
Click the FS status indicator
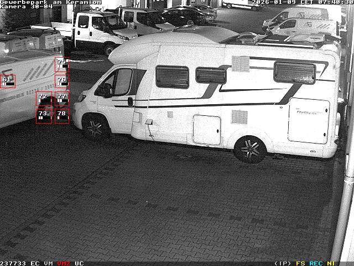tap(300, 263)
